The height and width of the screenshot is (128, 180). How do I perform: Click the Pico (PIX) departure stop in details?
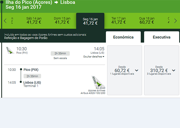click(31, 70)
